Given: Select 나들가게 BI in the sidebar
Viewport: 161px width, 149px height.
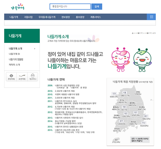Looking at the screenshot, I should point(14,54).
